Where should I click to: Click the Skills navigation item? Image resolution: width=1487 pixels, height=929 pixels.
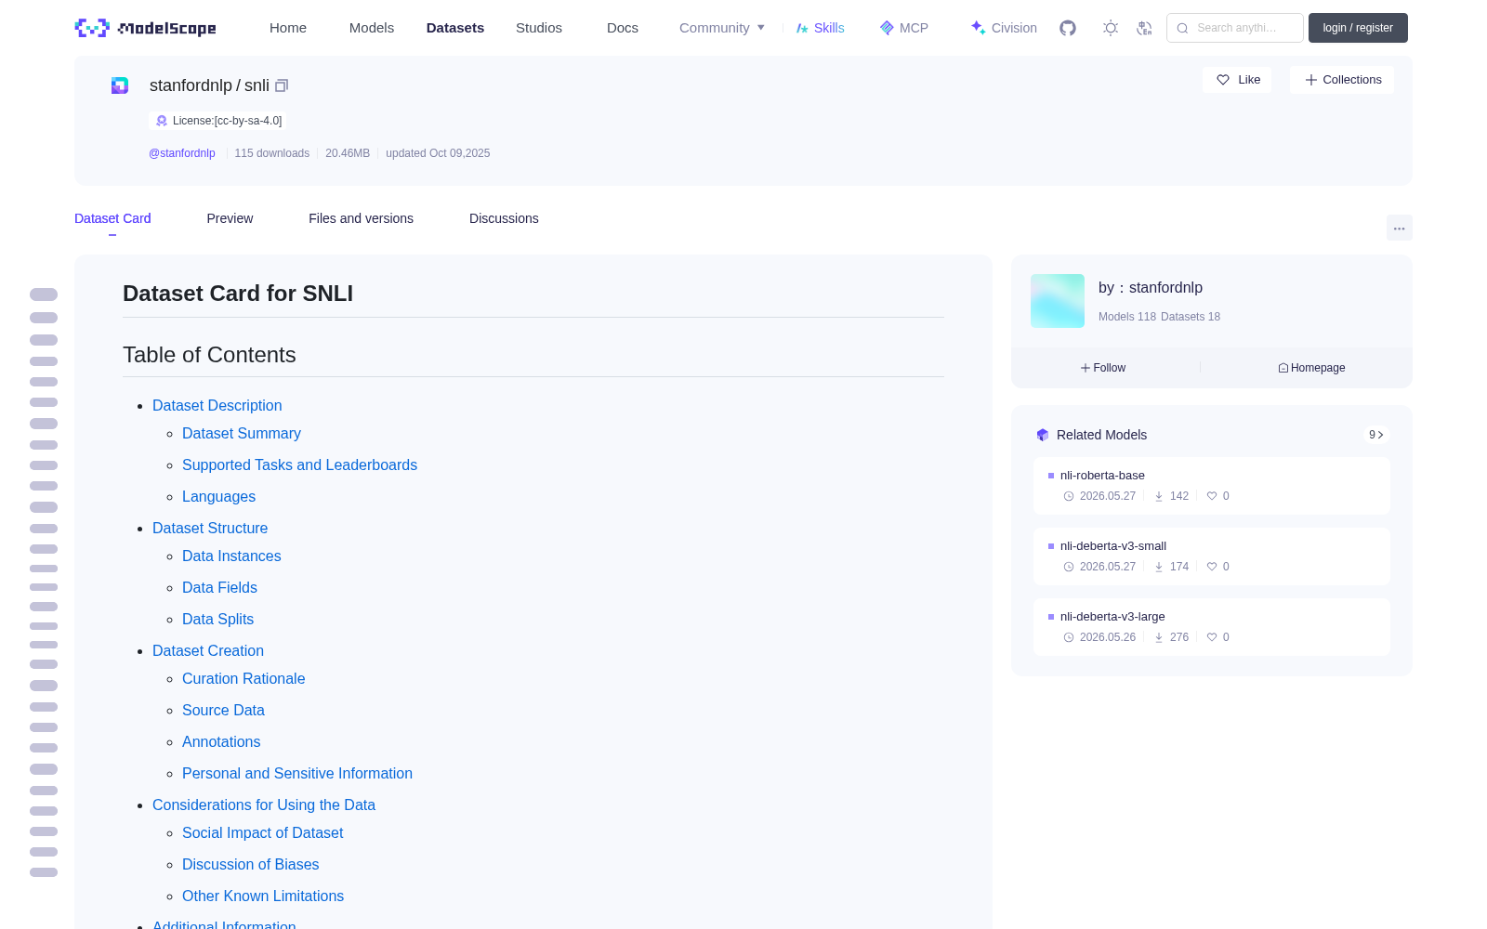(x=820, y=28)
